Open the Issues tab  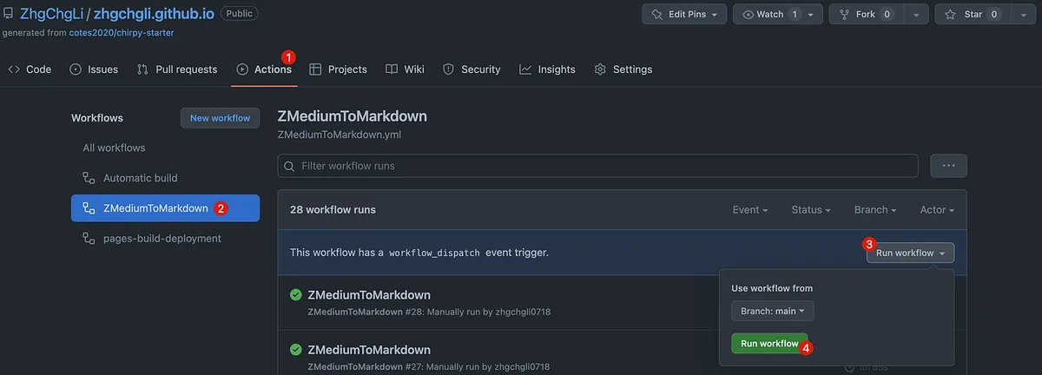click(x=94, y=69)
